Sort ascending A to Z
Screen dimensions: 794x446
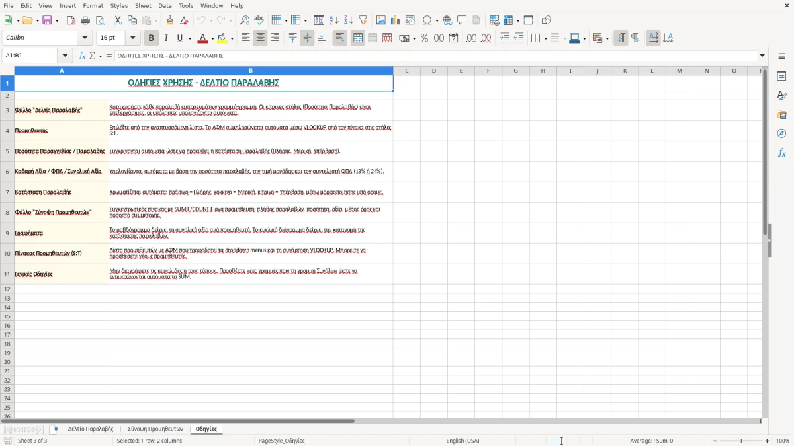334,20
